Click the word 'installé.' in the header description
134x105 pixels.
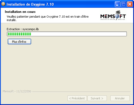click(11, 20)
